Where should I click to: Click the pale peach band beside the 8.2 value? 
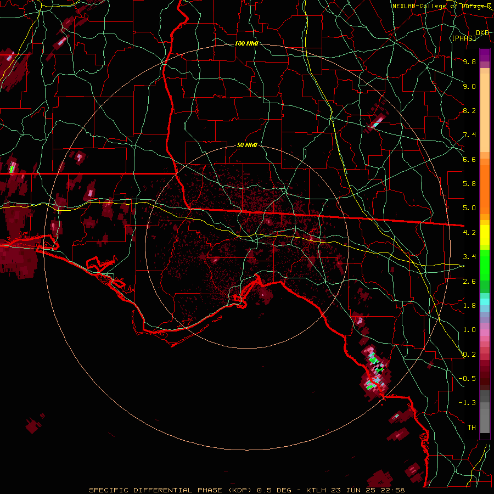click(x=485, y=113)
